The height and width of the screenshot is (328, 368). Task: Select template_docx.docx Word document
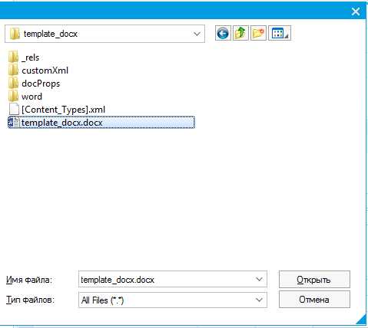point(101,123)
